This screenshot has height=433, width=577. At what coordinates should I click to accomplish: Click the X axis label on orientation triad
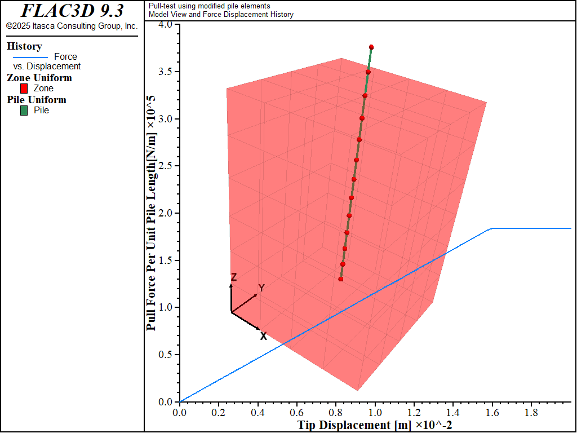click(x=263, y=337)
